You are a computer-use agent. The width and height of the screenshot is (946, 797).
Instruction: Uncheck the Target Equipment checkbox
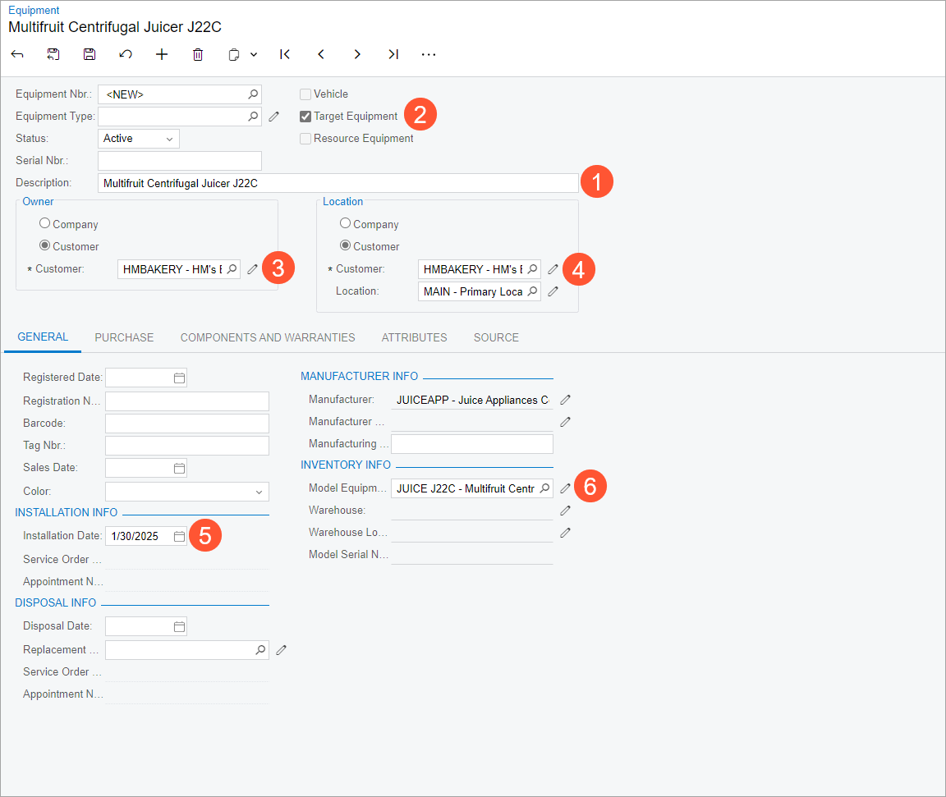point(305,117)
